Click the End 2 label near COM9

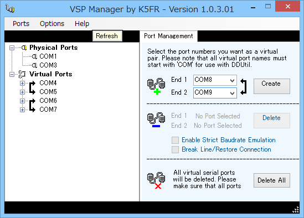tap(179, 92)
